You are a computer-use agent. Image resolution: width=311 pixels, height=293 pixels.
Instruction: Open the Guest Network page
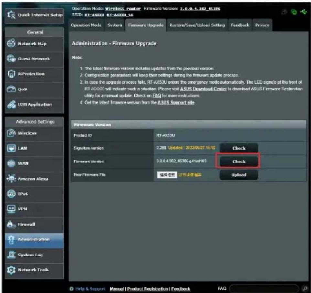coord(34,59)
